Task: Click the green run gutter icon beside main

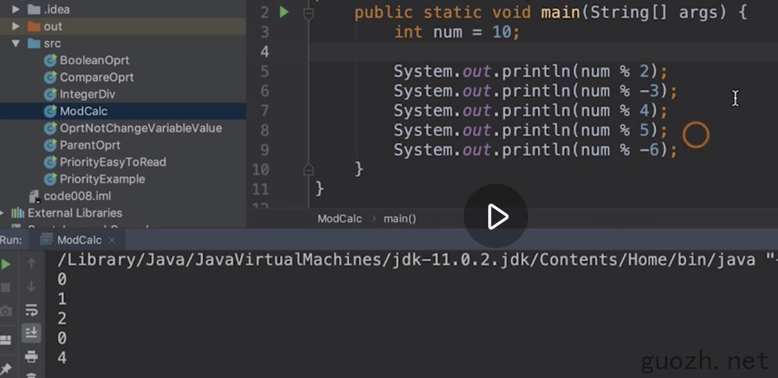Action: 284,12
